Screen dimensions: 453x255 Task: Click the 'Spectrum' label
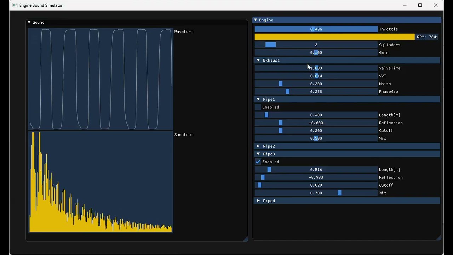coord(184,135)
